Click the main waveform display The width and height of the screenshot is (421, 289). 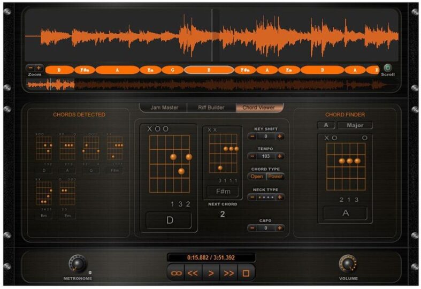(x=212, y=35)
